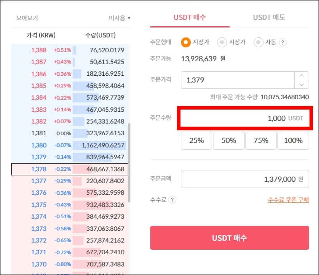This screenshot has width=319, height=275.
Task: Click the 모아보기 label
Action: (x=27, y=18)
